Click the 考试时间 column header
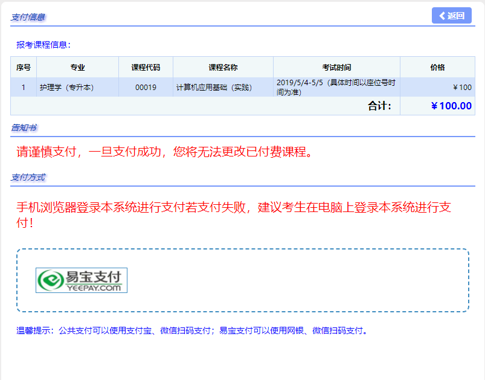 pyautogui.click(x=336, y=68)
